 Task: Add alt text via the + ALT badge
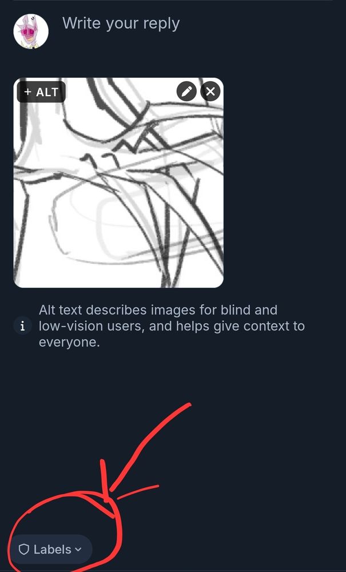click(41, 92)
